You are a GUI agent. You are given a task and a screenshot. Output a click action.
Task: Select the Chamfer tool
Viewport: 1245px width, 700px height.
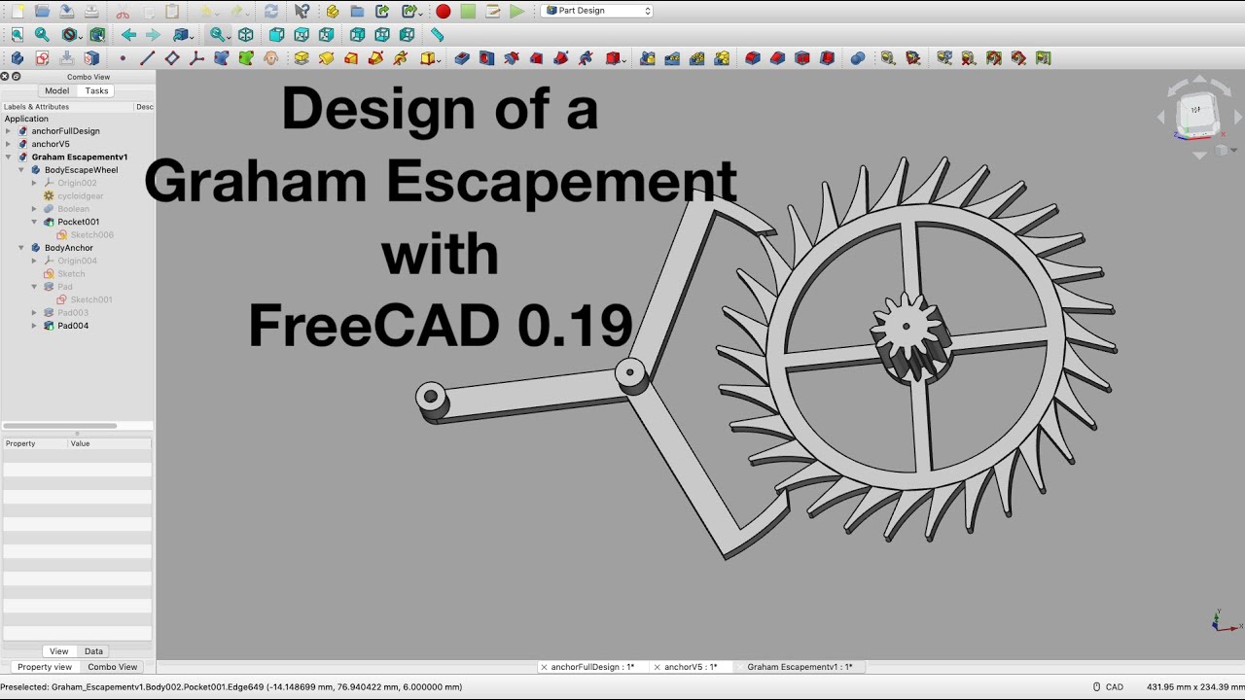[x=777, y=58]
